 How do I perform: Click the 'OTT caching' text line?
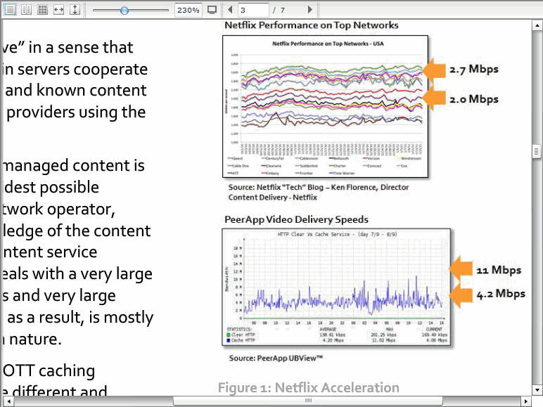point(49,370)
